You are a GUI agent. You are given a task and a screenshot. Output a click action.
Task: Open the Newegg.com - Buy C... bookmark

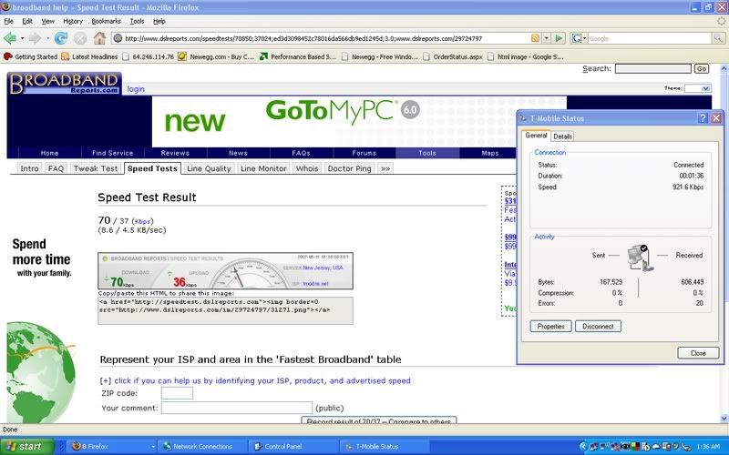[x=216, y=56]
